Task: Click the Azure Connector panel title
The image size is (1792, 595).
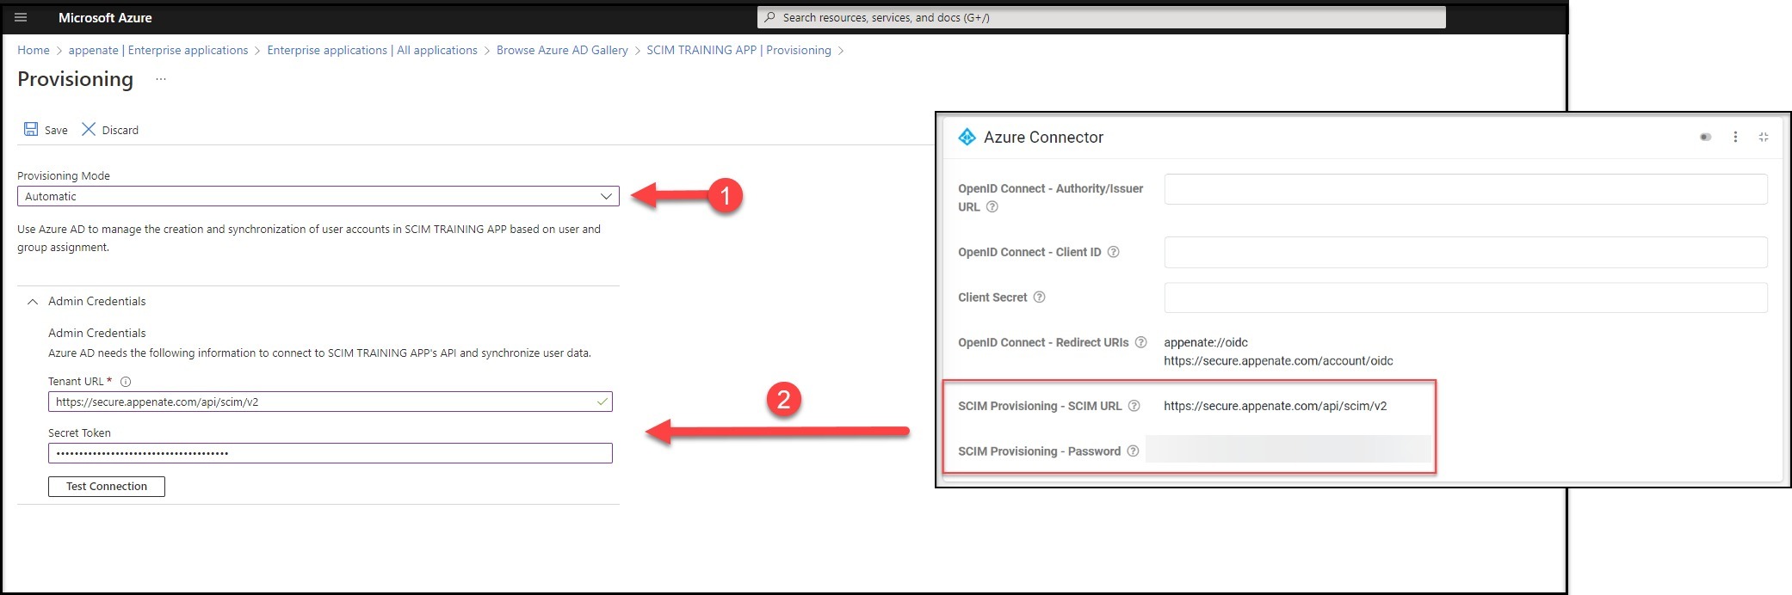Action: 1043,137
